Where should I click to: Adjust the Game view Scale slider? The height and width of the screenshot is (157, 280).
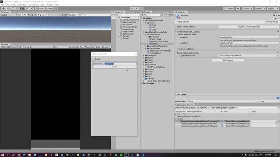coord(41,47)
